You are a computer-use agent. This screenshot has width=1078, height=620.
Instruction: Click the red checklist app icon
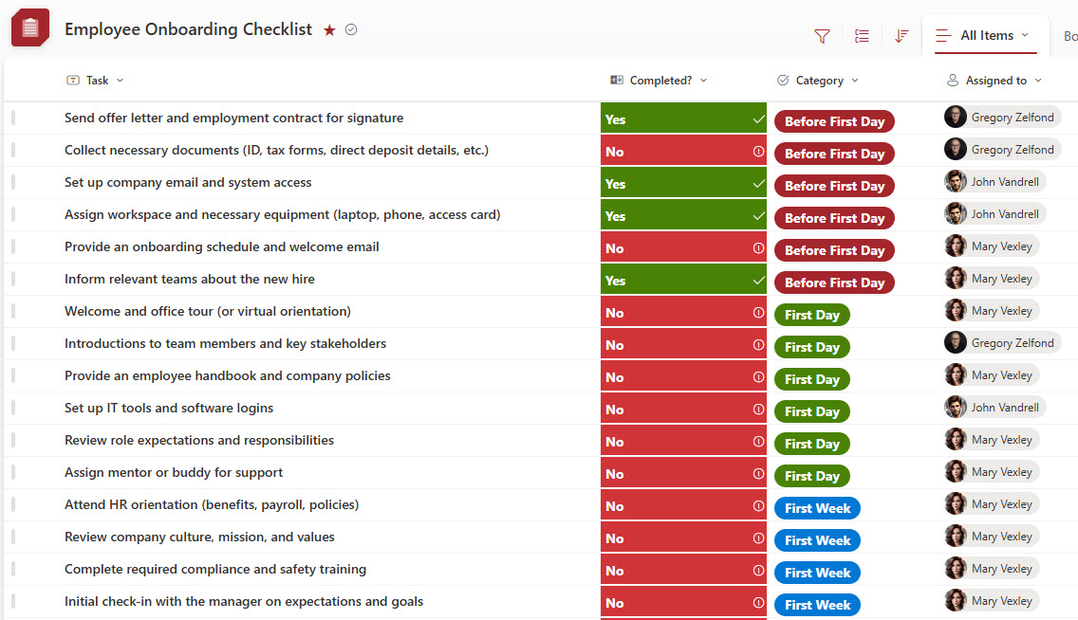click(x=29, y=27)
